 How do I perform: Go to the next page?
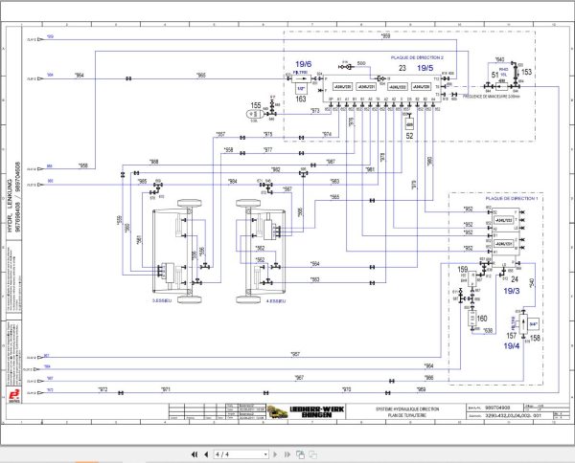[x=275, y=454]
